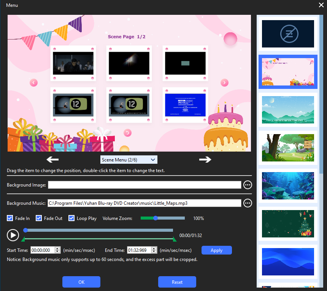Click pink previous-scene arrow in the preview
The width and height of the screenshot is (327, 291).
click(x=33, y=82)
